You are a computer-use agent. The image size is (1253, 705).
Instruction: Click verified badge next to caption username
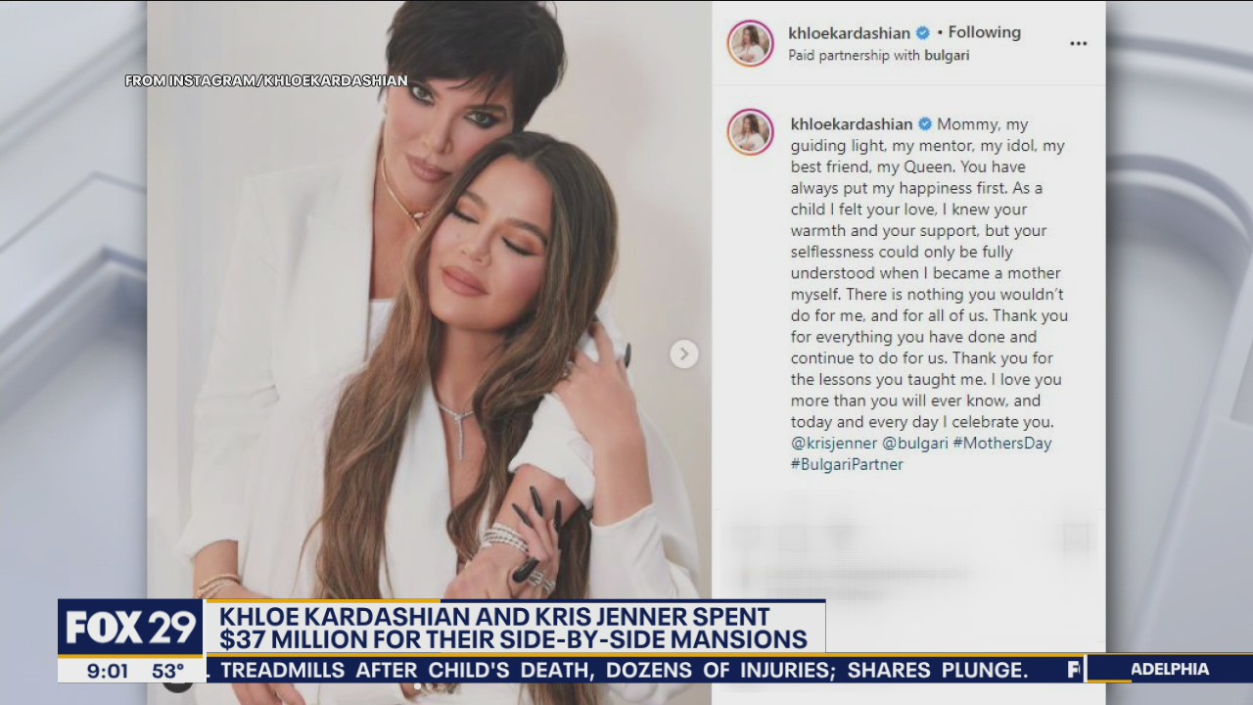924,124
